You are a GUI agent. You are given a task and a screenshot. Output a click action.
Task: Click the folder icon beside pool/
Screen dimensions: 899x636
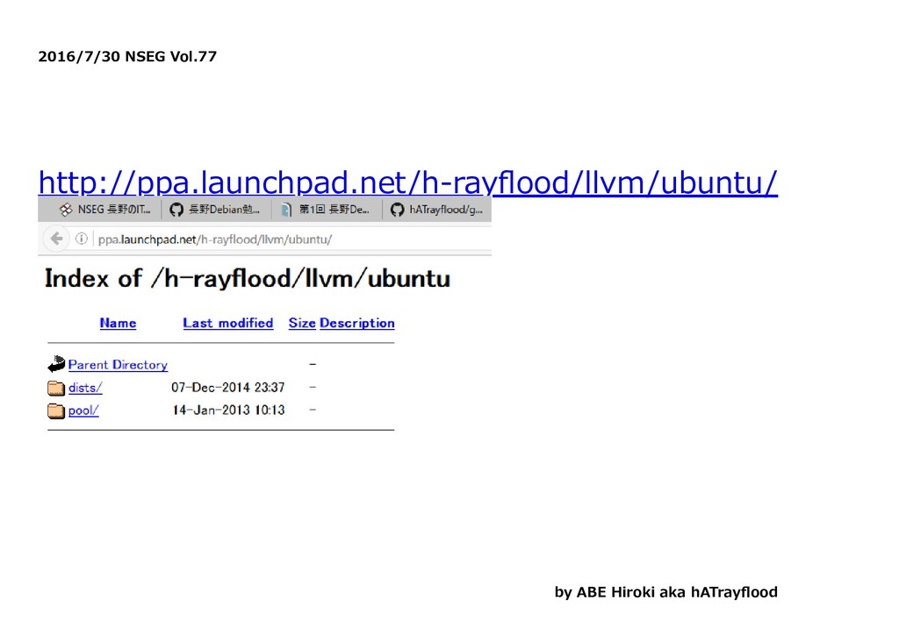[56, 411]
